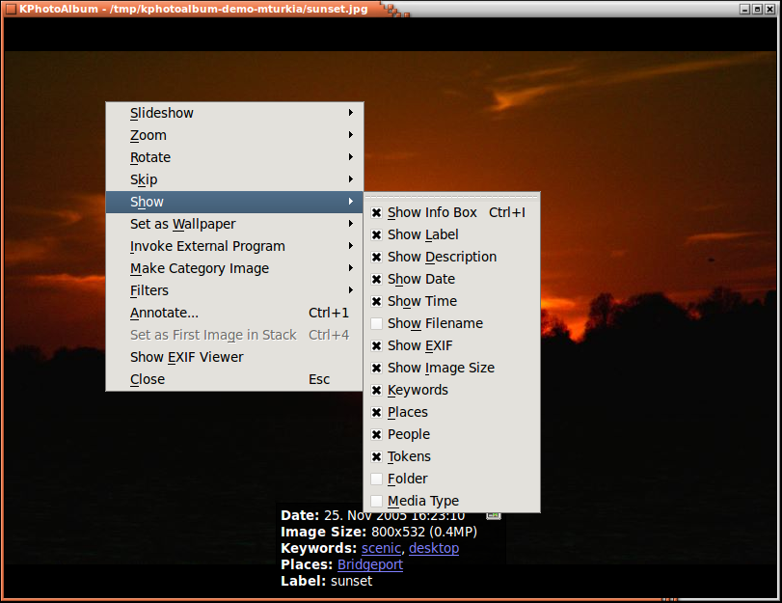Enable Media Type checkbox
The width and height of the screenshot is (782, 603).
(377, 501)
